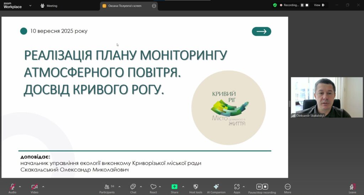Click the slide title text РЕАЛІЗАЦІЯ ПЛАНУ МОНІТОРИНГУ

(125, 55)
